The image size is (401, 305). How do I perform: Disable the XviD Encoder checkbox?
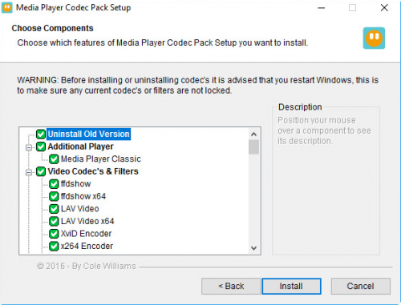[54, 234]
